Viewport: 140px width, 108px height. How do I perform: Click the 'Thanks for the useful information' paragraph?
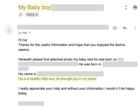pos(72,47)
